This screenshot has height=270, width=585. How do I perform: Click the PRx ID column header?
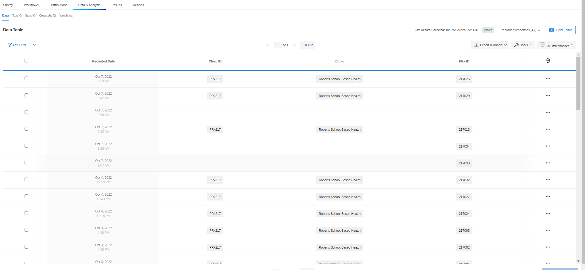coord(464,61)
